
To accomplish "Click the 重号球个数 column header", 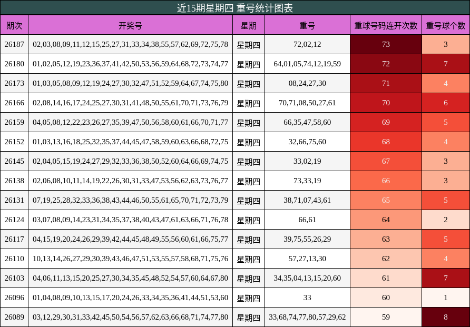I will 446,25.
